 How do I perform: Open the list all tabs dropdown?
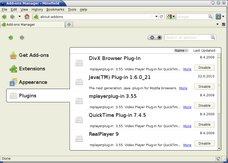218,24
